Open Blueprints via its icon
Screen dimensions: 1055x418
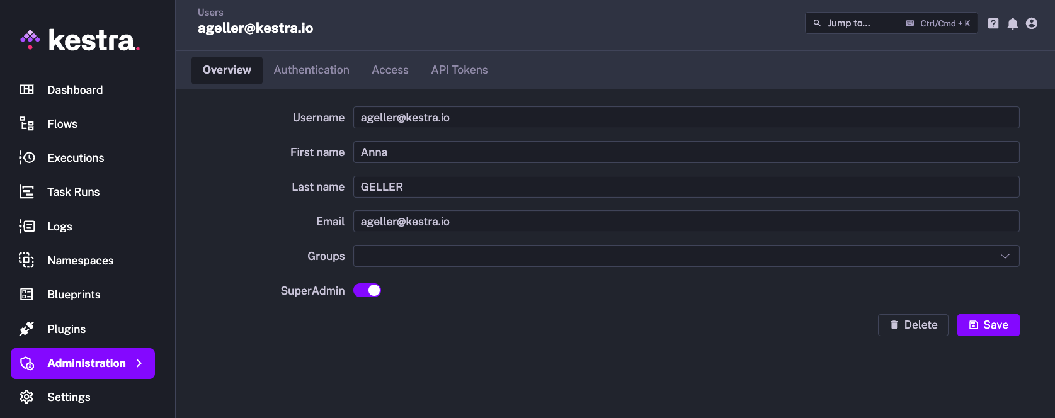point(26,295)
